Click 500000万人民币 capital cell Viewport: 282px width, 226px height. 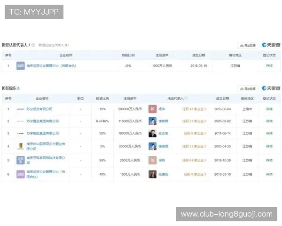coord(130,109)
